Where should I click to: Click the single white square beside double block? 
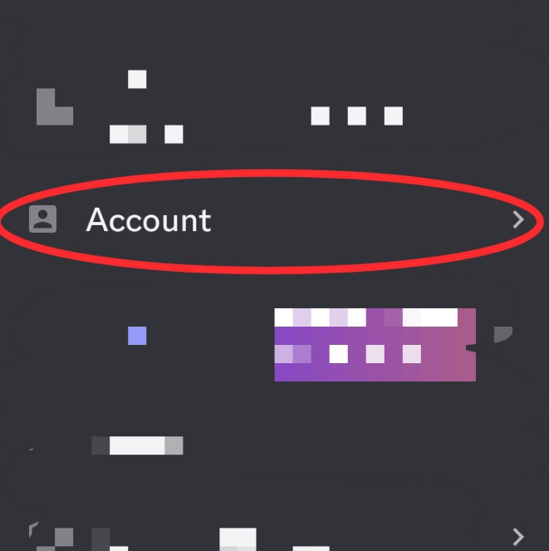pyautogui.click(x=174, y=135)
